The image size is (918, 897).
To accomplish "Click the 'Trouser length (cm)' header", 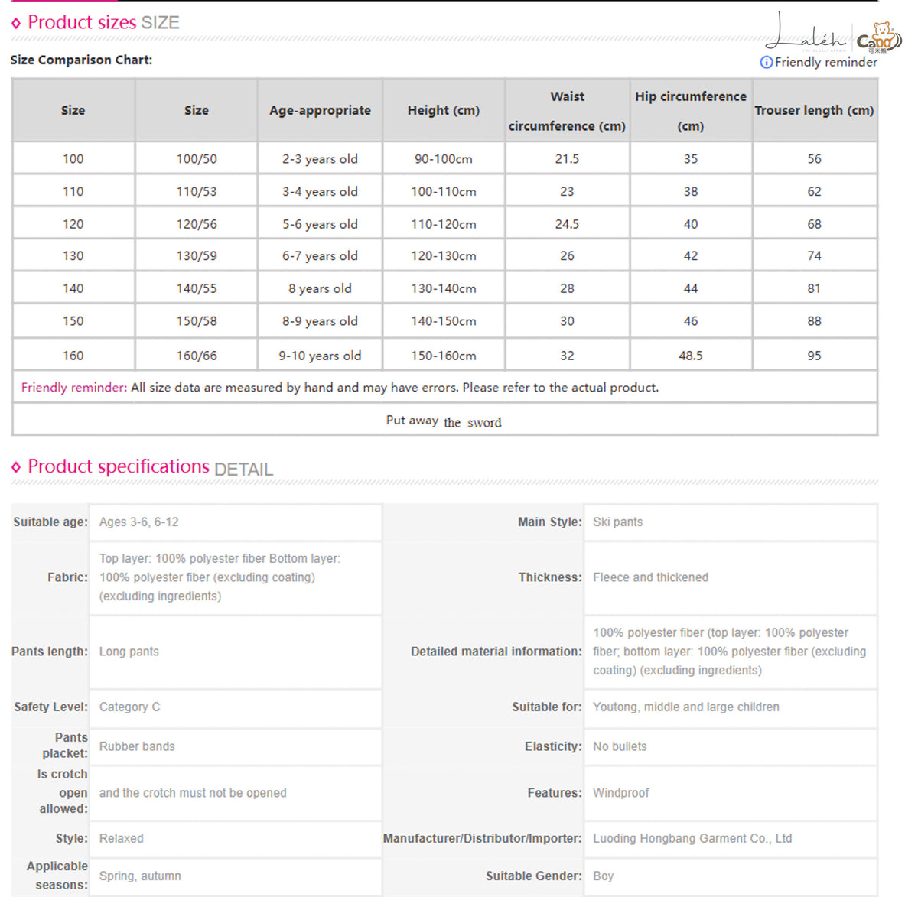I will click(814, 110).
